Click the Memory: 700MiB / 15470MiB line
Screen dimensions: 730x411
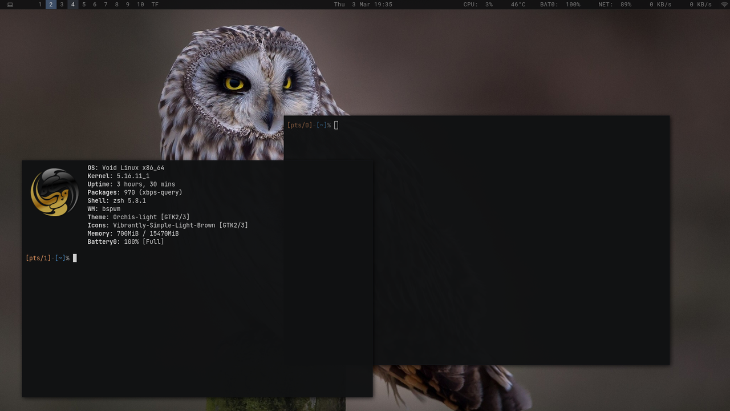[x=133, y=233]
